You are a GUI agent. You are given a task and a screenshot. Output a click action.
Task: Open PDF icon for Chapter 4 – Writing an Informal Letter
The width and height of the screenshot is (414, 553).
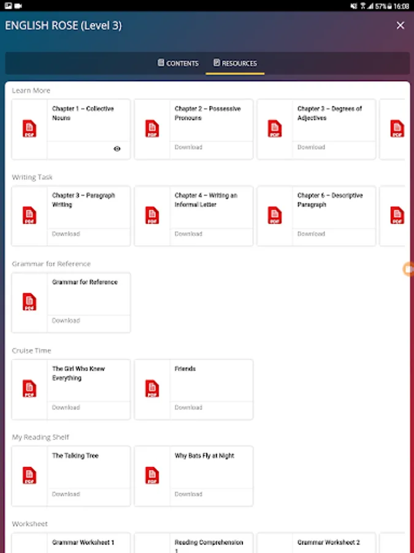tap(152, 215)
